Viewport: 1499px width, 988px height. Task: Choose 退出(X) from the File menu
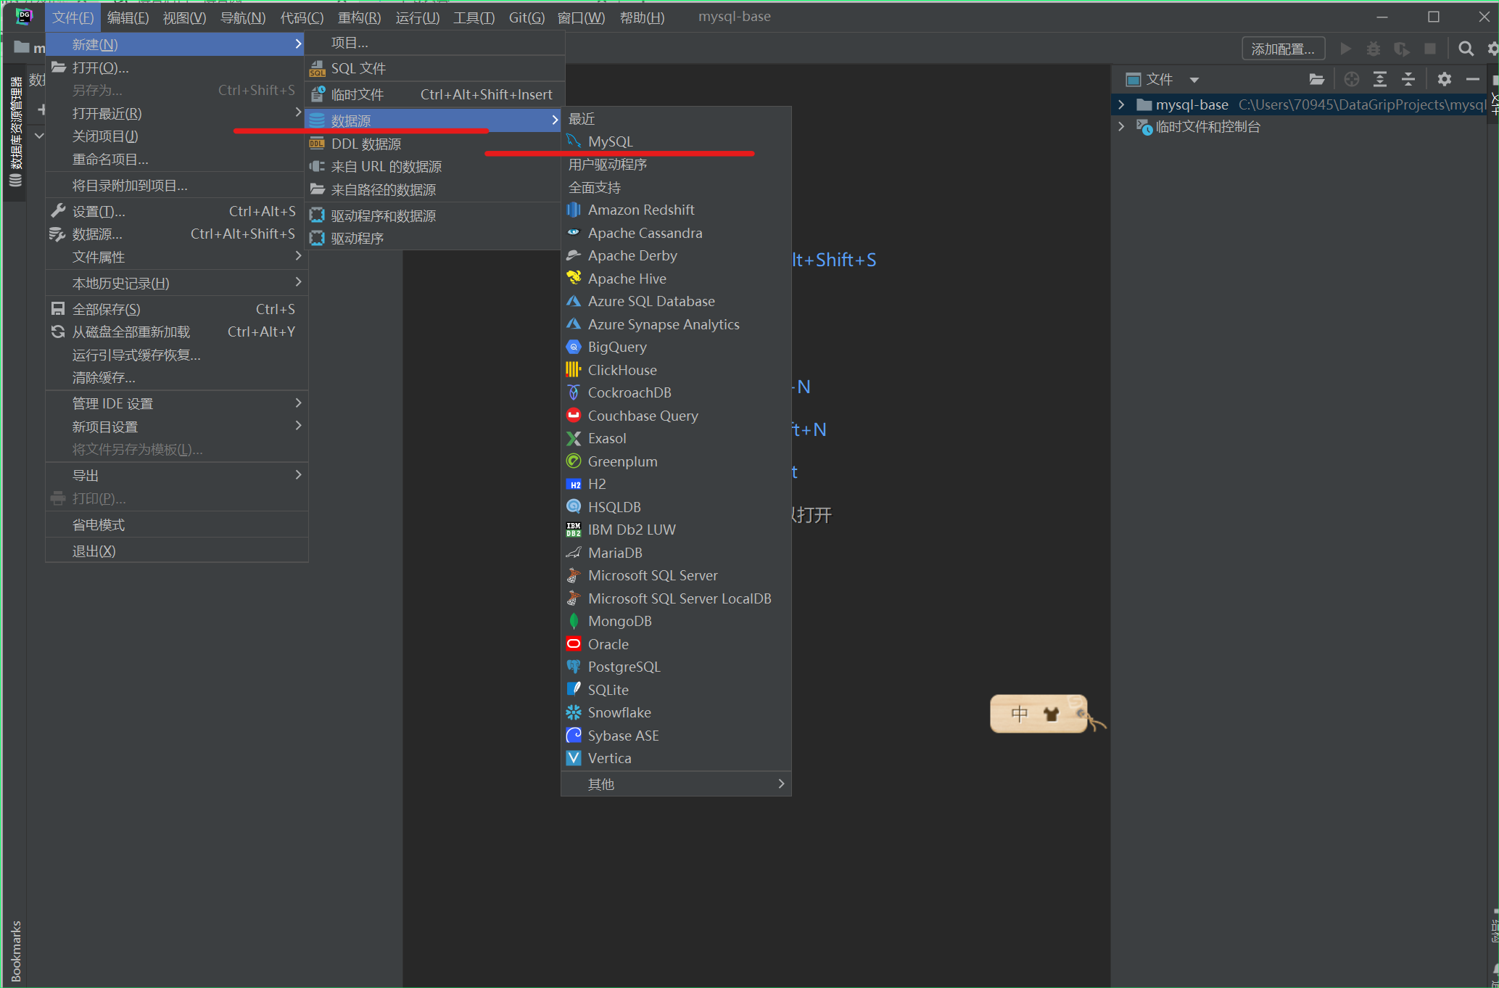[94, 551]
